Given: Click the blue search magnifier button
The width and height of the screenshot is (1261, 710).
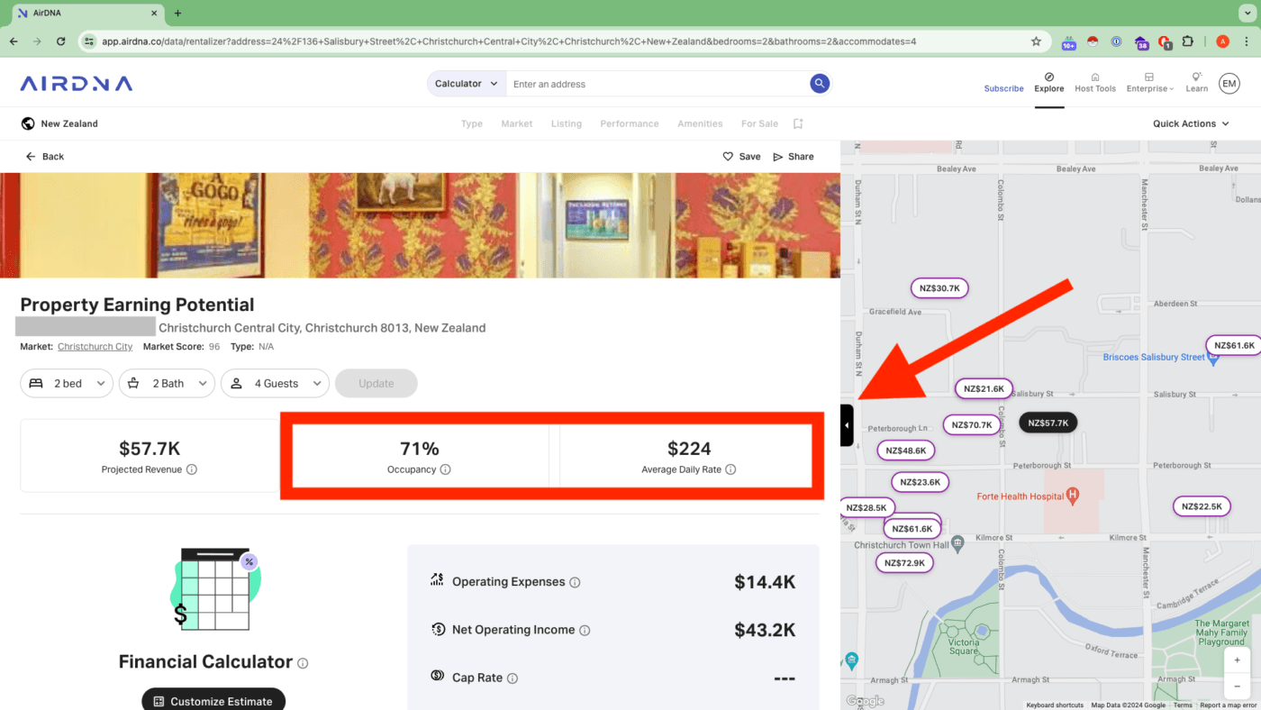Looking at the screenshot, I should (818, 83).
